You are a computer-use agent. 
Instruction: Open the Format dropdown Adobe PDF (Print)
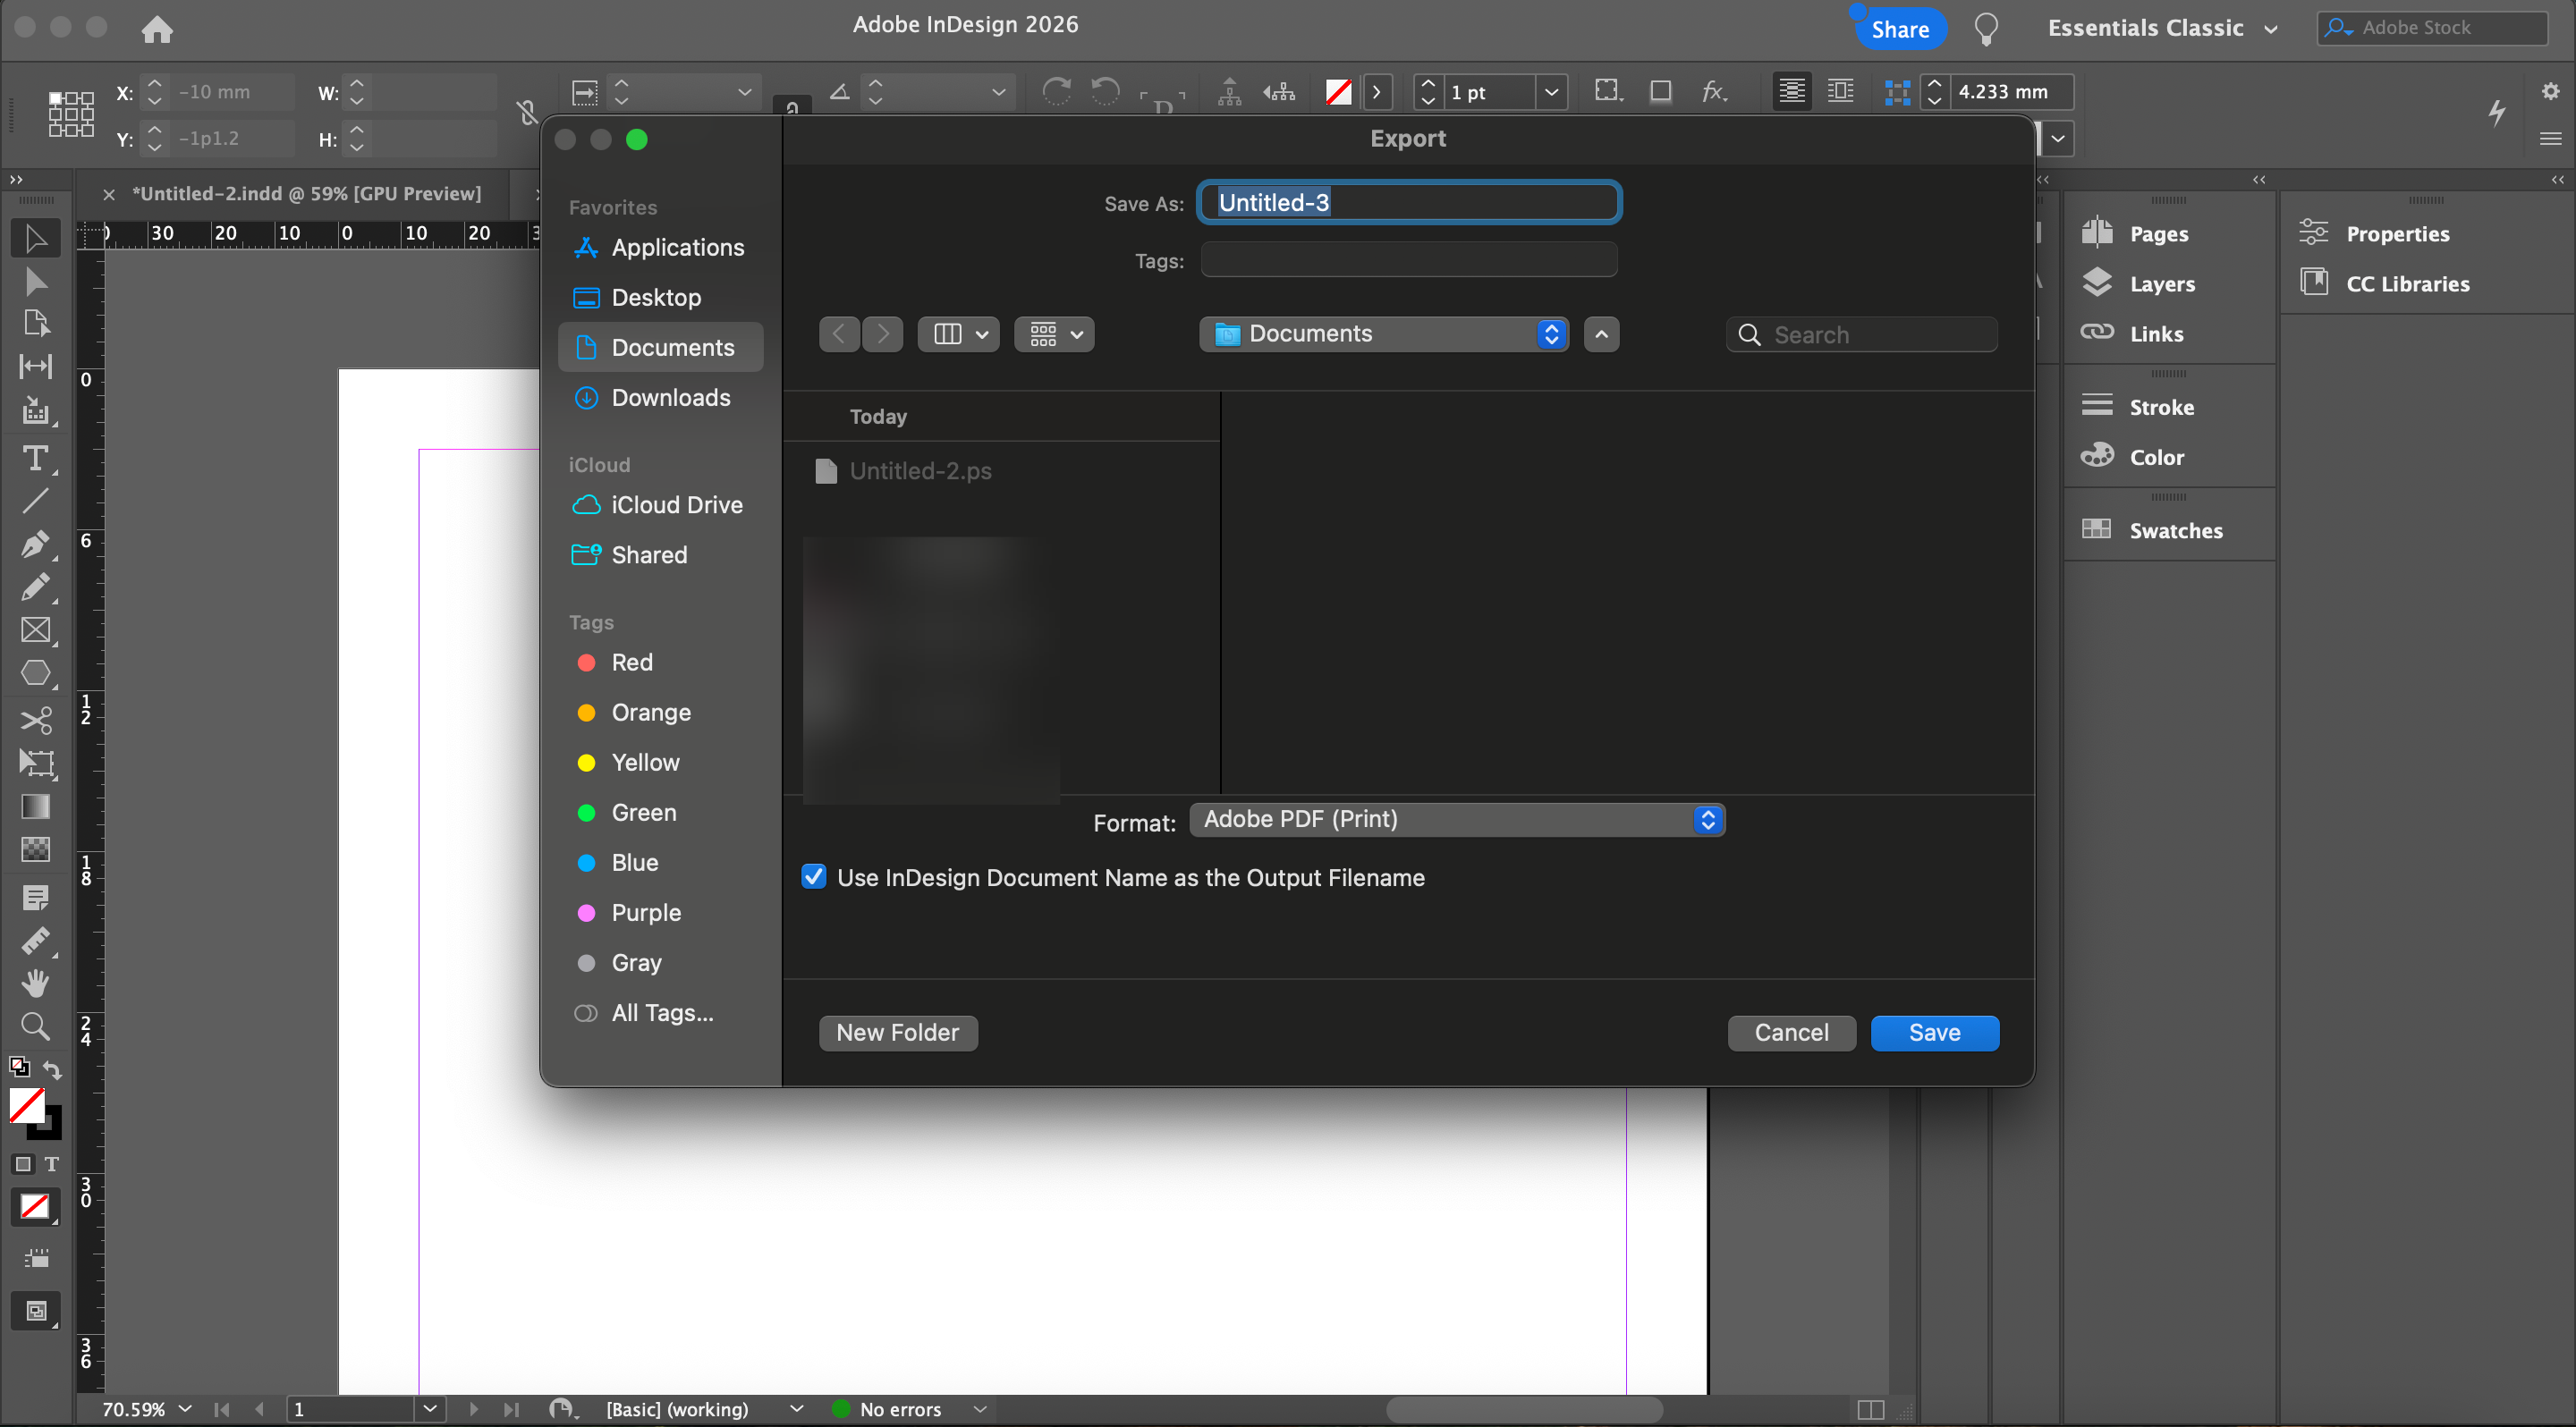coord(1456,819)
